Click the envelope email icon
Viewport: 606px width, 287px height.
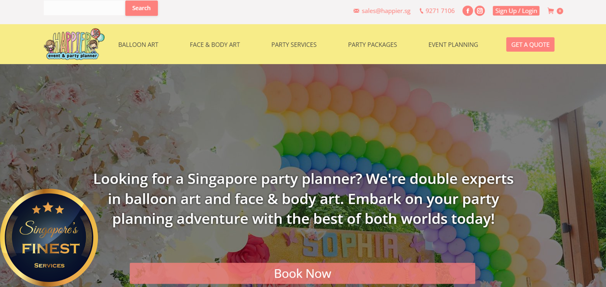356,11
